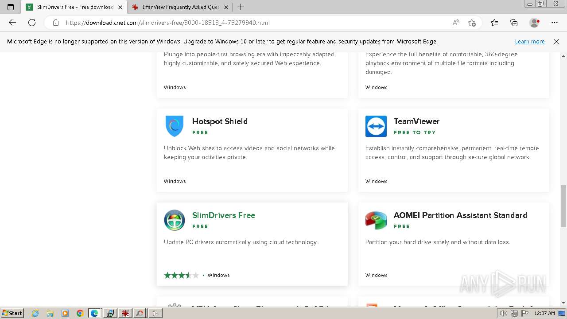Click the volume speaker tray icon
This screenshot has height=319, width=567.
pos(504,313)
